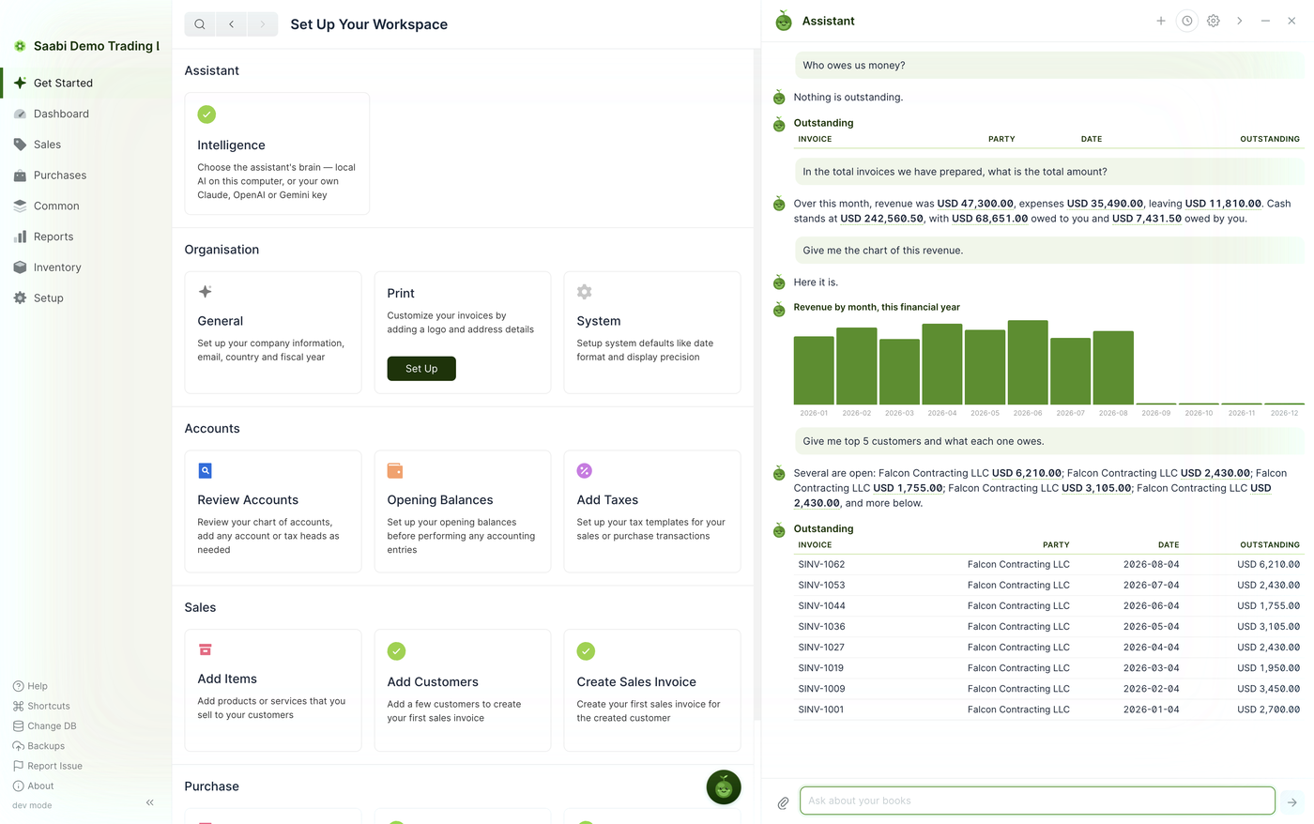Click invoice SINV-1001 in the Outstanding table

pos(821,710)
